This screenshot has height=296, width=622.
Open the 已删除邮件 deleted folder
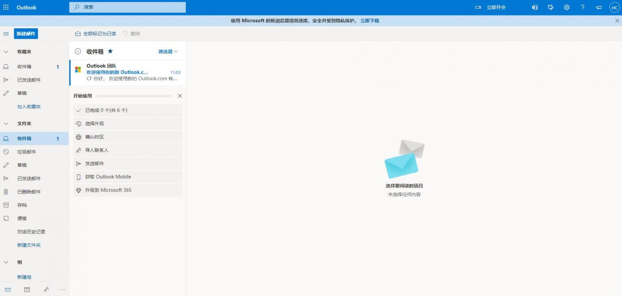click(34, 192)
